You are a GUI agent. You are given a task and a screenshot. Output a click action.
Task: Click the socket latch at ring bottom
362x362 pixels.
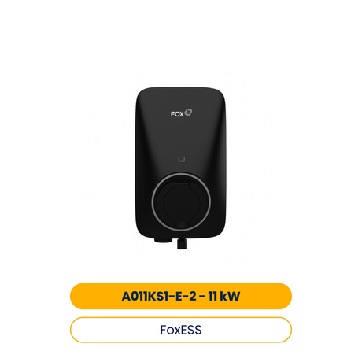tap(182, 224)
